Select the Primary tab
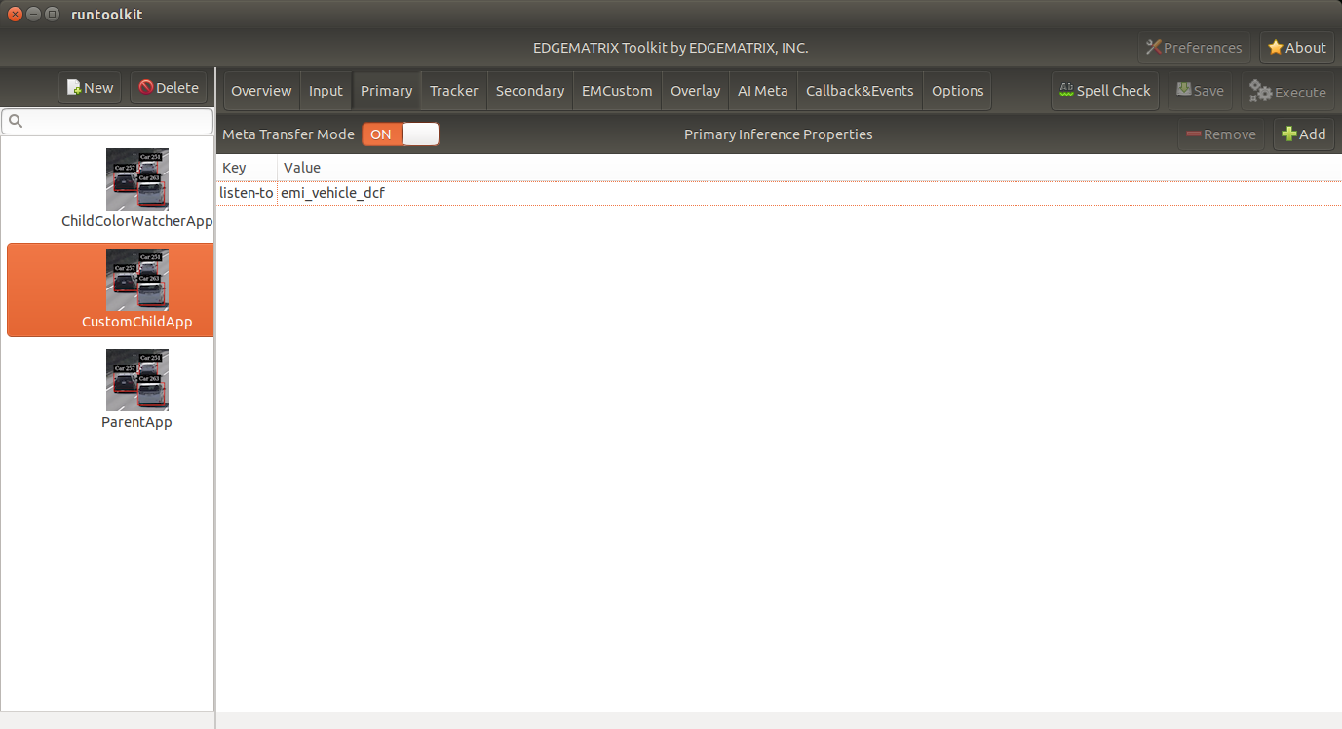 (x=387, y=91)
